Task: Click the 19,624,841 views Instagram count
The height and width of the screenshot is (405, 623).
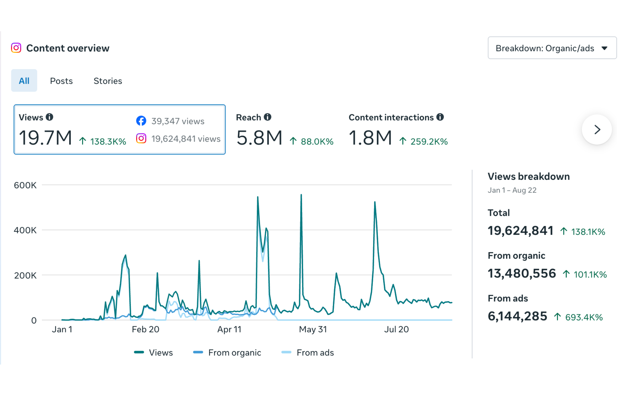Action: pos(186,138)
